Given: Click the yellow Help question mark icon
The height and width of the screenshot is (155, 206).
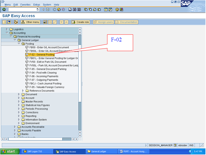Looking at the screenshot, I should click(x=117, y=9).
